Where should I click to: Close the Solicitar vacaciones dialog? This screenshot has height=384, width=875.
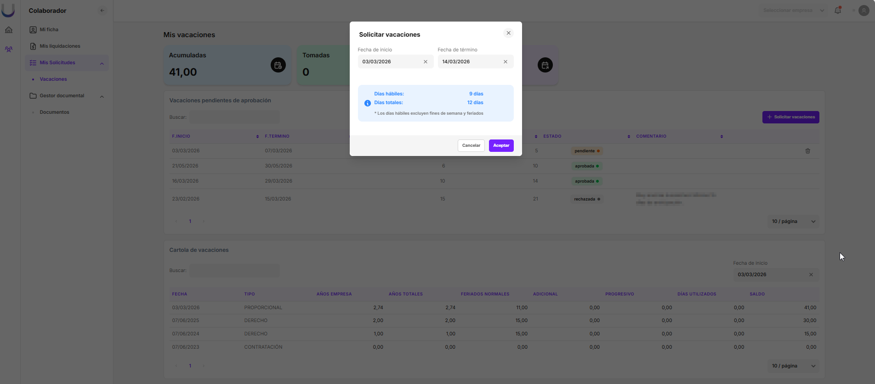tap(508, 33)
